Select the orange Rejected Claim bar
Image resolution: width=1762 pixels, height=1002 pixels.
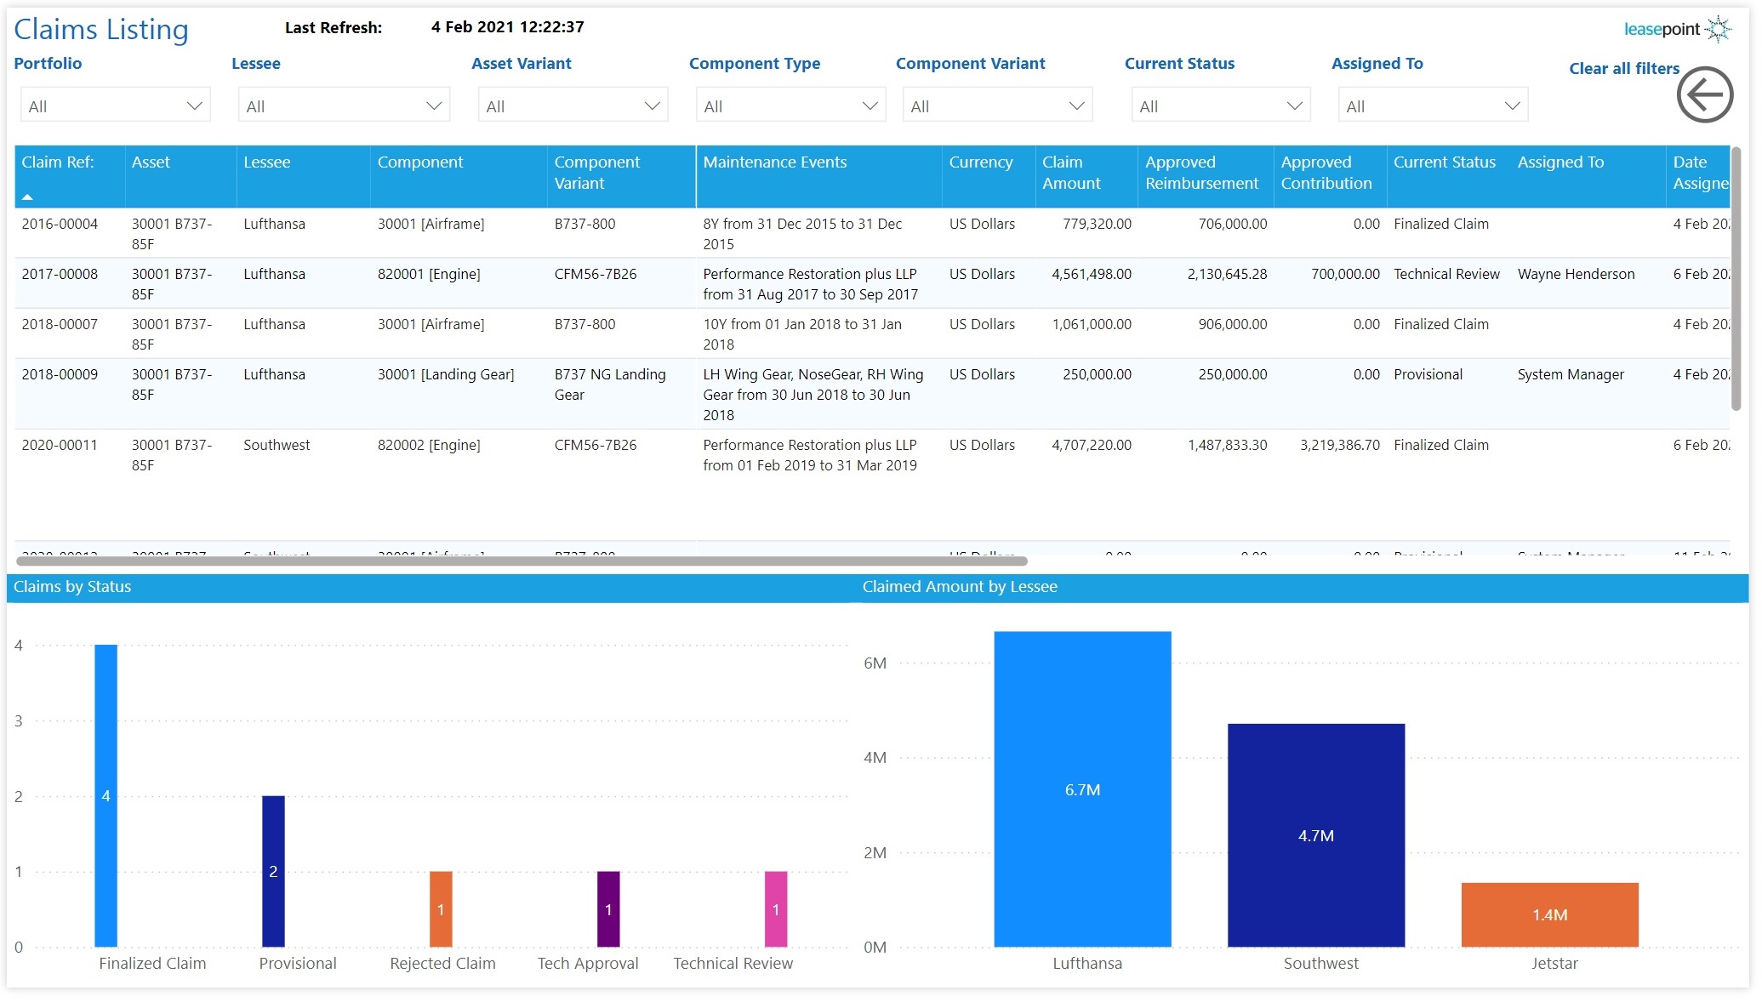[x=441, y=908]
